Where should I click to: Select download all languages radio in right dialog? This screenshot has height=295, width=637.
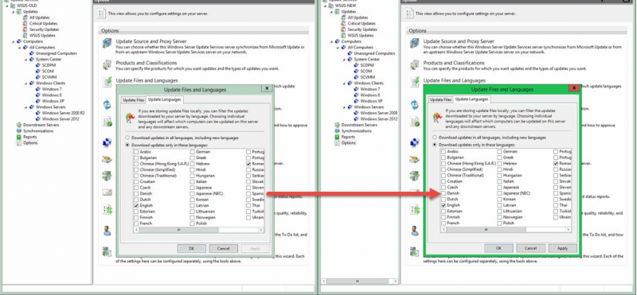click(435, 138)
